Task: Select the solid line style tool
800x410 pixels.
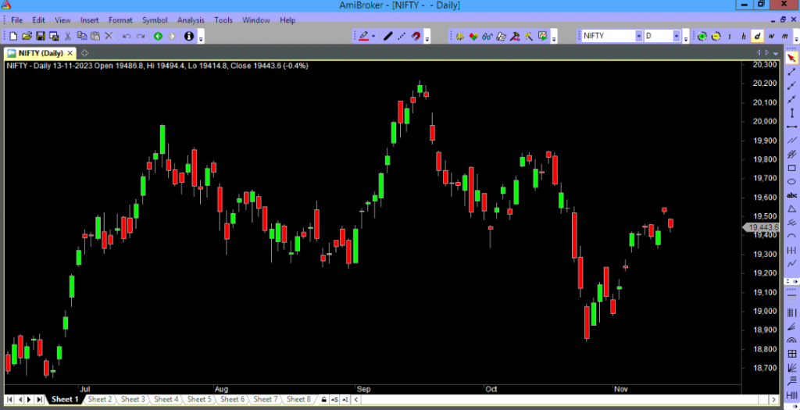Action: (x=388, y=36)
